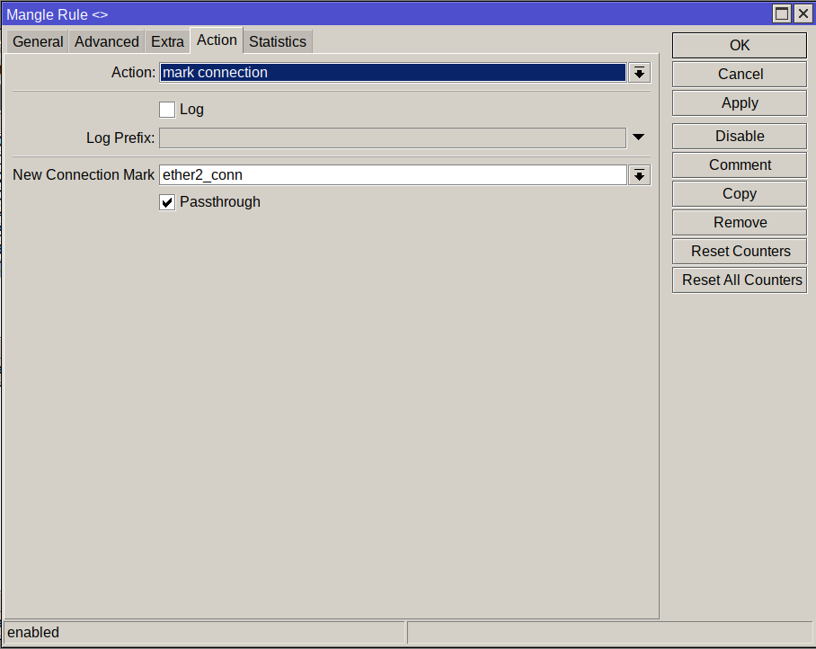816x649 pixels.
Task: Enable the Log checkbox
Action: (167, 110)
